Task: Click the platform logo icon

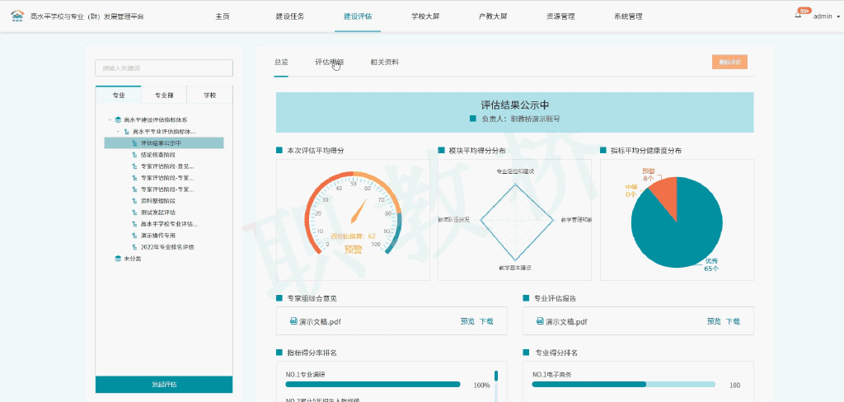Action: pos(17,16)
